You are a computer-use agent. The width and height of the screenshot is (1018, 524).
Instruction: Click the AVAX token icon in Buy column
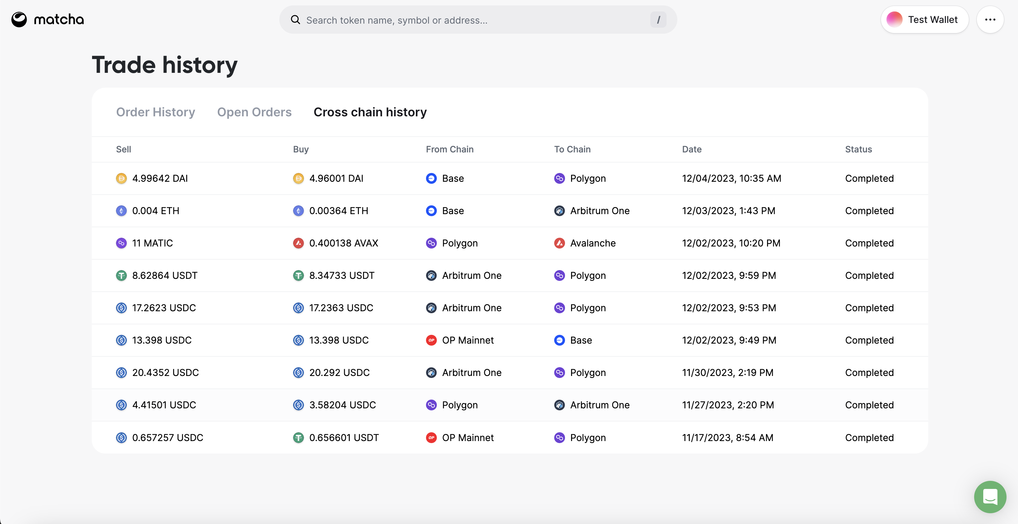pos(299,243)
